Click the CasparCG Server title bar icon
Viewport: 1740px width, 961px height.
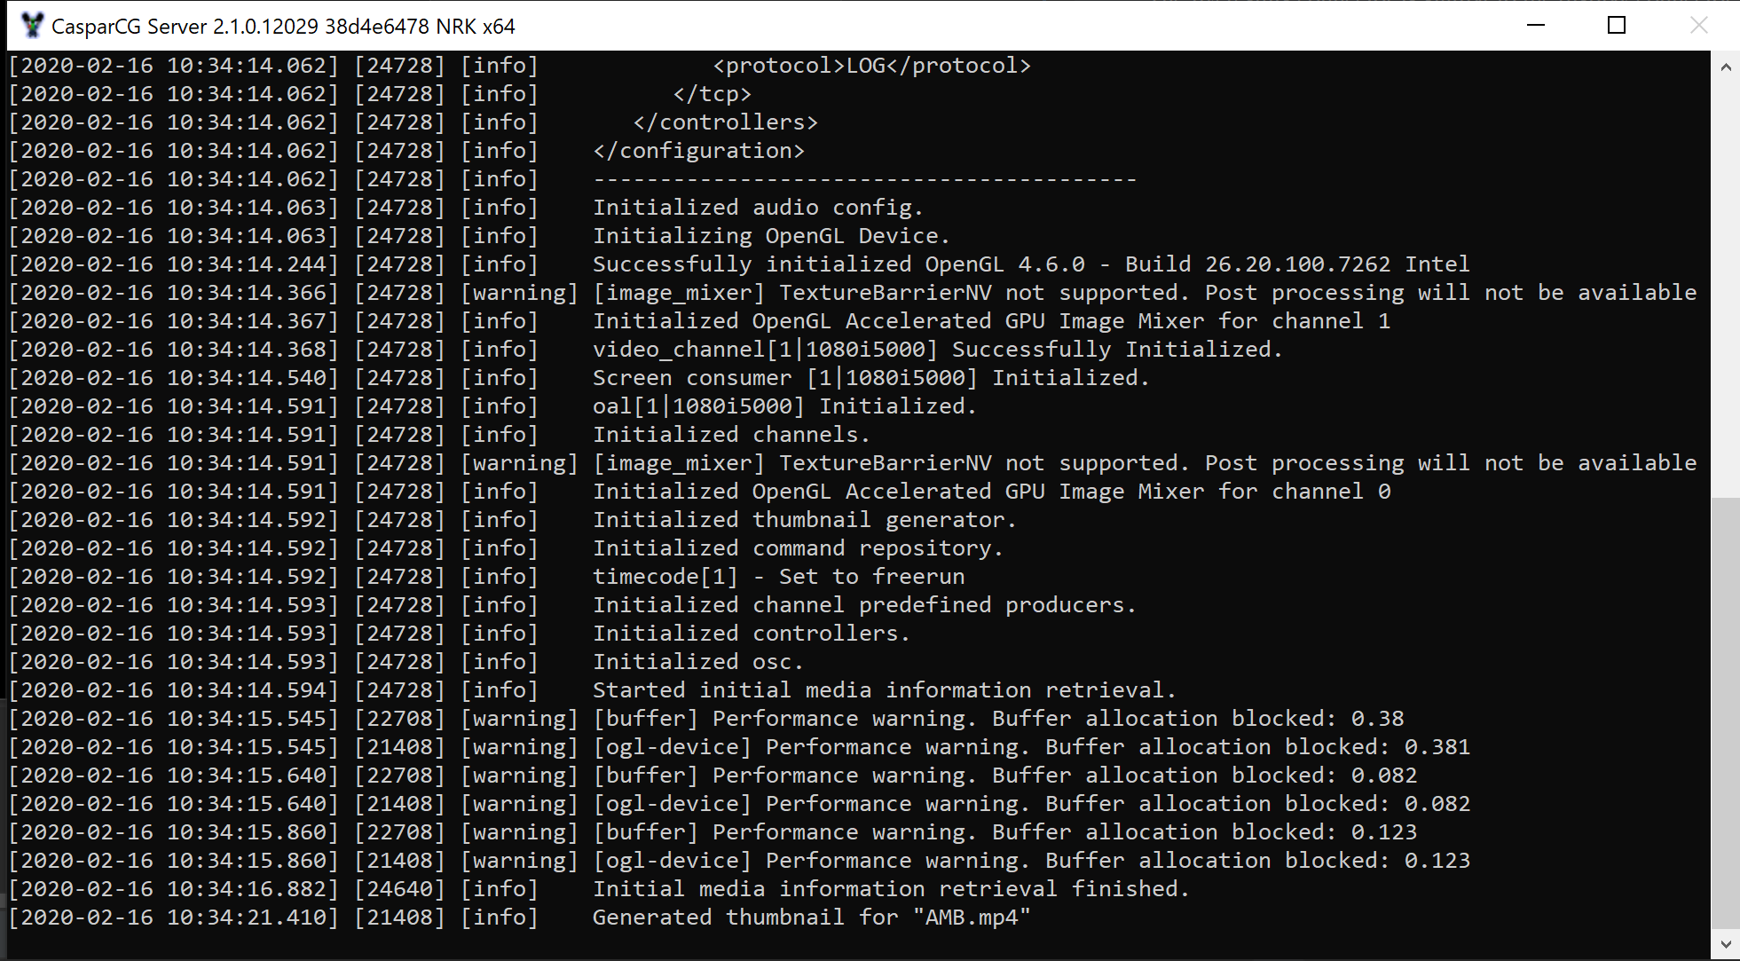(x=32, y=26)
